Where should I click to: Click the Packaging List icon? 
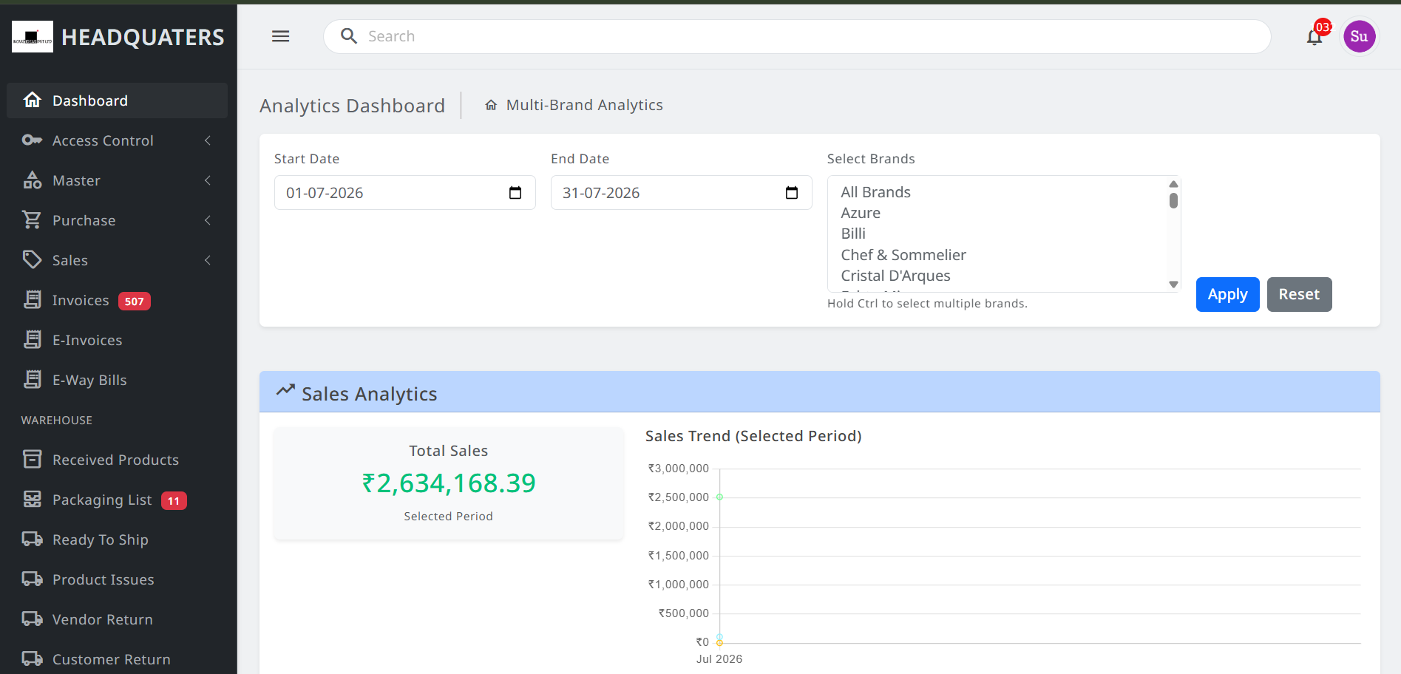(32, 499)
